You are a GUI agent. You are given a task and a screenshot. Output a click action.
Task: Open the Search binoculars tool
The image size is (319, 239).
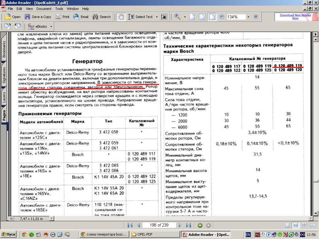click(102, 17)
